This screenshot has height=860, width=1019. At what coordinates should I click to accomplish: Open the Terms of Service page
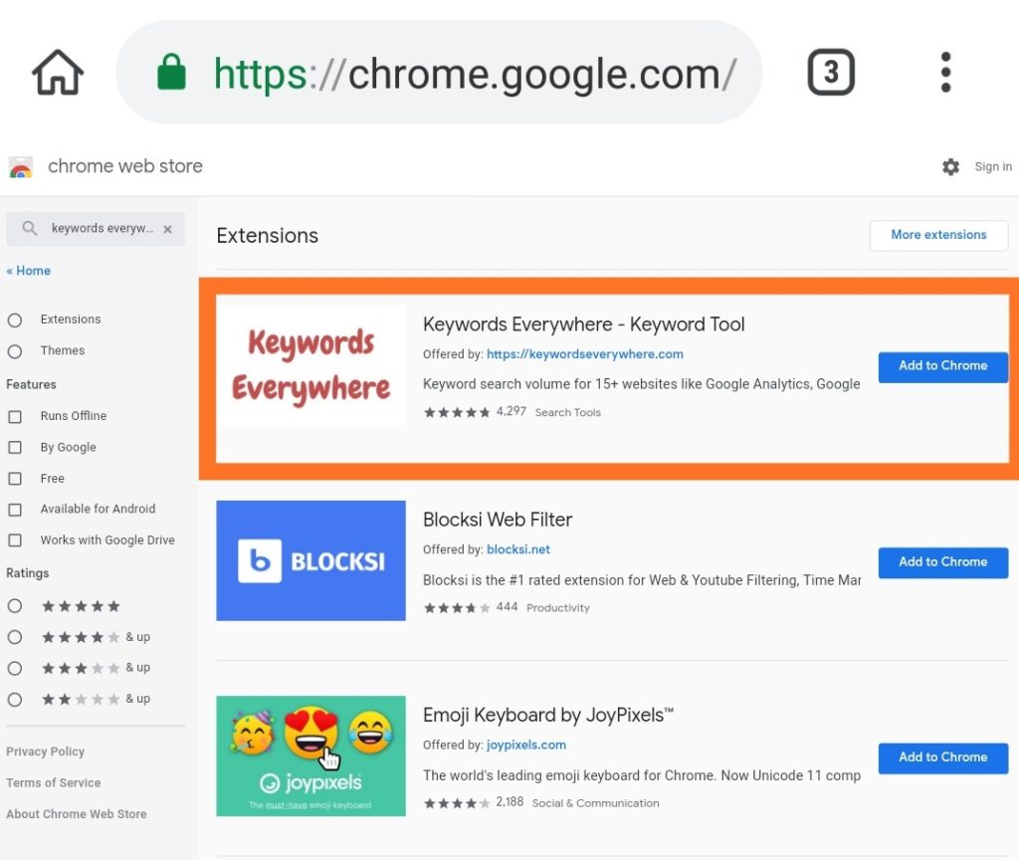53,782
